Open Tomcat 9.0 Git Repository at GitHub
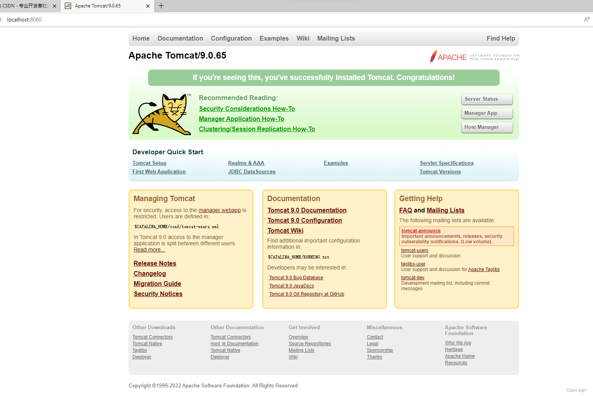The image size is (593, 396). [307, 294]
